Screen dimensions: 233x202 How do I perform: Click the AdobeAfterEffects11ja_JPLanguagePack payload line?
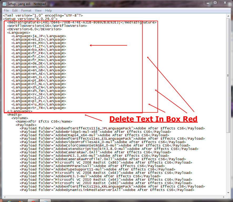pos(112,128)
